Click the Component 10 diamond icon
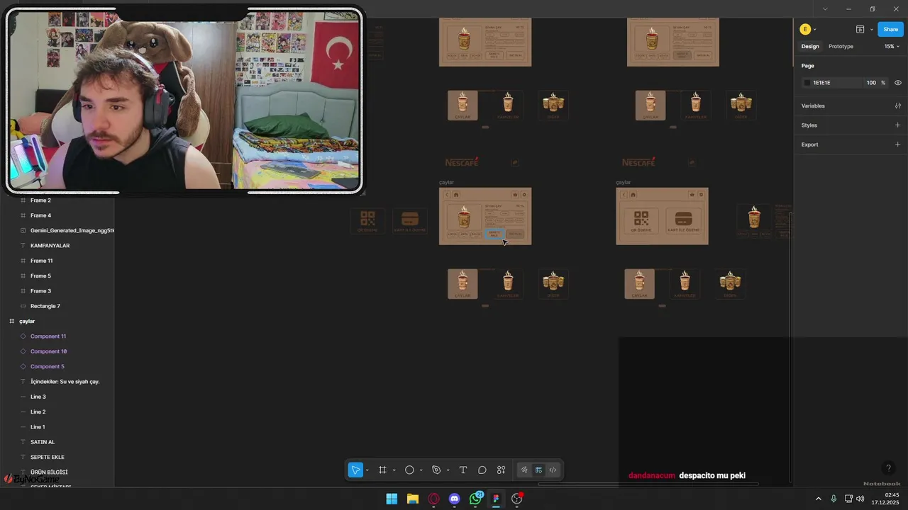This screenshot has height=510, width=908. click(23, 351)
